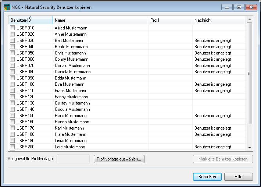Viewport: 261px width, 187px height.
Task: Click the vertical scrollbar thumb
Action: click(250, 73)
